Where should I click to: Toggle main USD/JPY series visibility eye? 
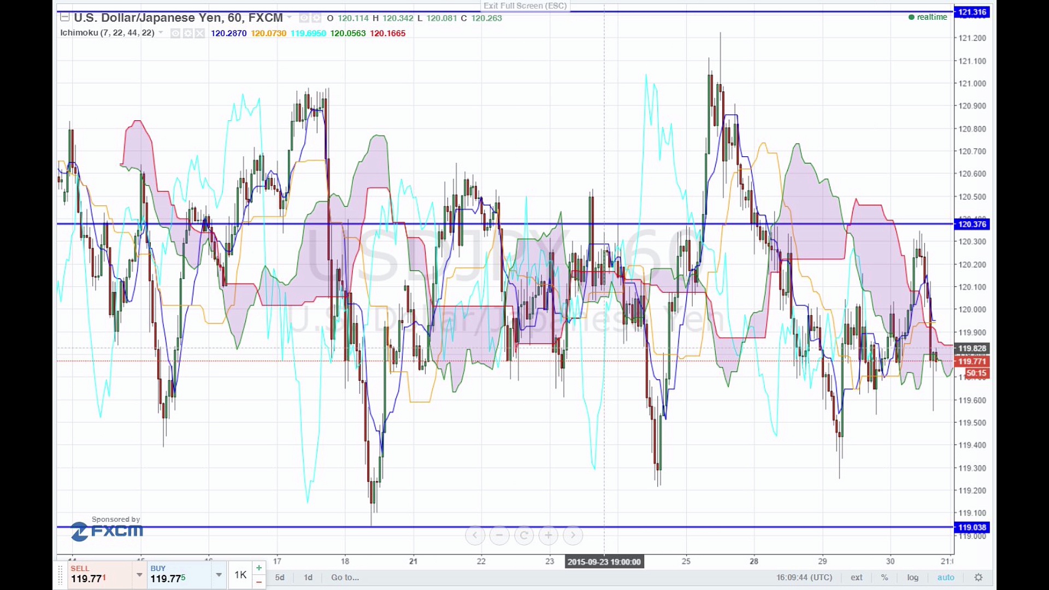304,18
